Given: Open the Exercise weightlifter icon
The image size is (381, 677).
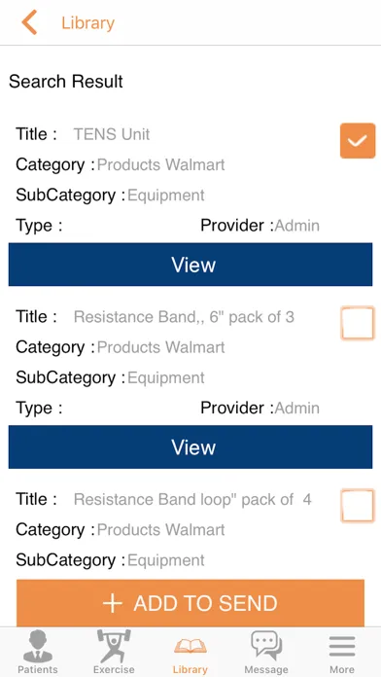Looking at the screenshot, I should 114,646.
